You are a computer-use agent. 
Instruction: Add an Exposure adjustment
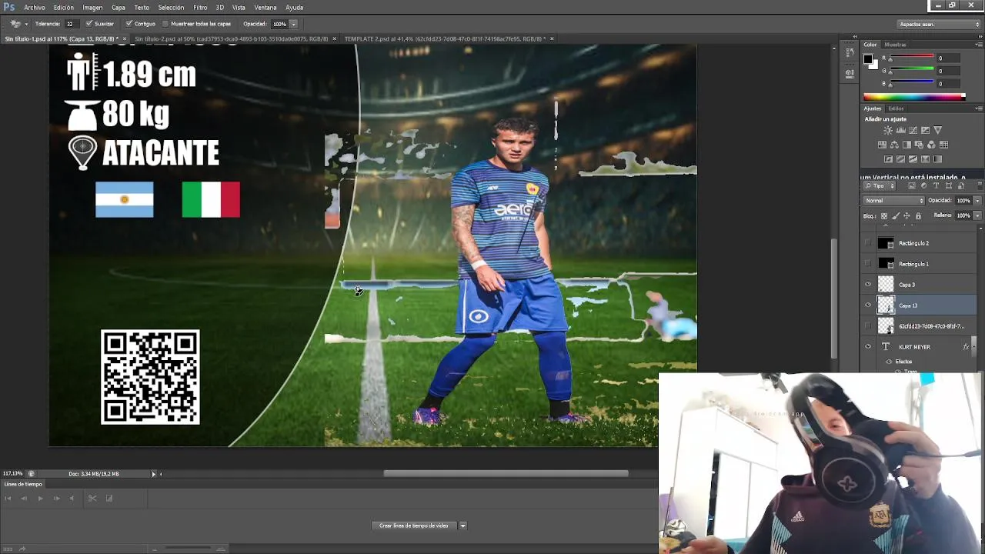[925, 130]
